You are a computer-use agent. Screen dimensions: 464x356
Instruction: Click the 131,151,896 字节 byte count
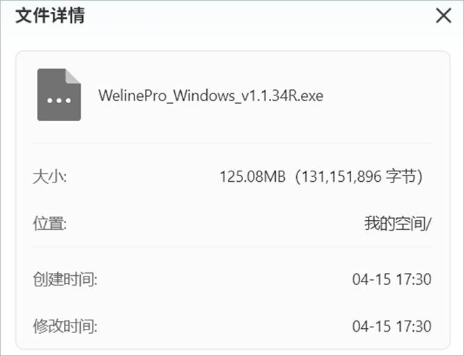359,176
